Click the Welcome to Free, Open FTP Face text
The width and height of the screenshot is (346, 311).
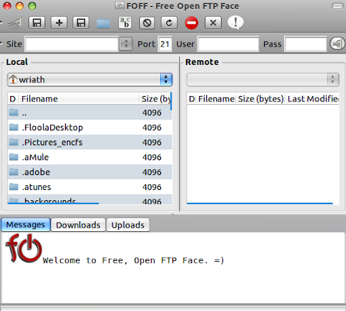[x=133, y=260]
